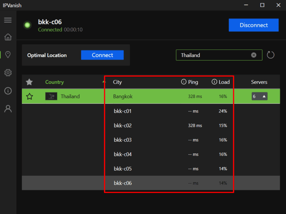Click the Ping info icon
The height and width of the screenshot is (214, 286).
coord(183,82)
